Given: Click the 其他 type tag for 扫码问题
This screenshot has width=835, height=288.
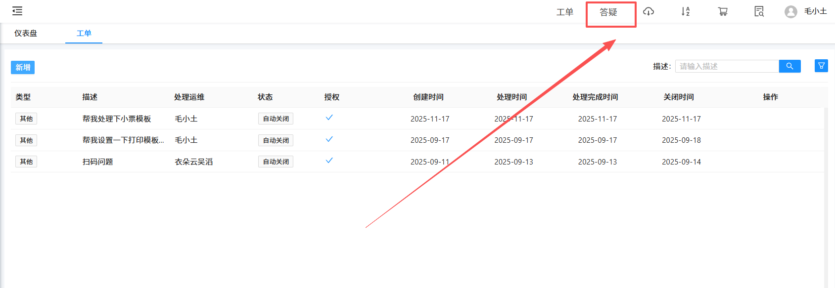Looking at the screenshot, I should pos(26,162).
